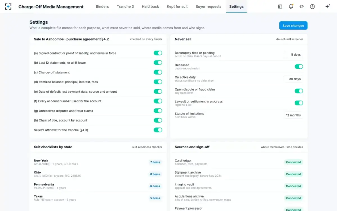Click Statement archive Connected status
337x211 pixels.
(x=293, y=174)
